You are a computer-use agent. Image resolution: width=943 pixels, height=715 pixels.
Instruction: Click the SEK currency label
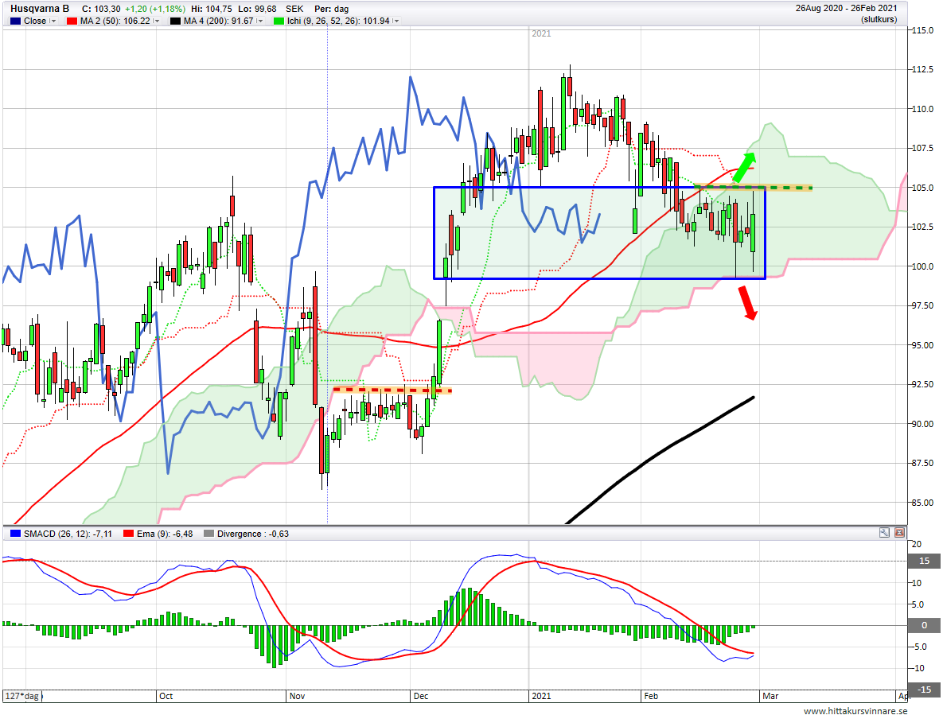[x=294, y=9]
